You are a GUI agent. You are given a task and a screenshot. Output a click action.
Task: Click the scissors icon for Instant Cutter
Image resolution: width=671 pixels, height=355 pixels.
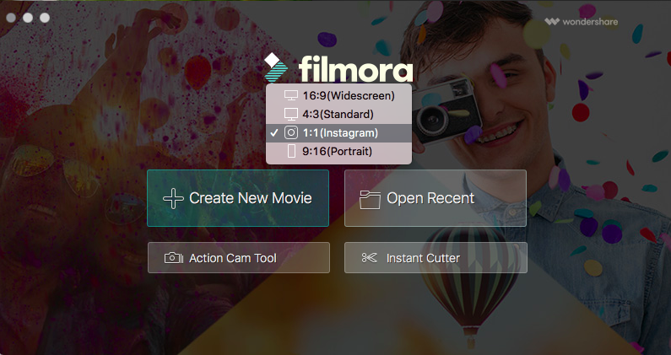[369, 257]
